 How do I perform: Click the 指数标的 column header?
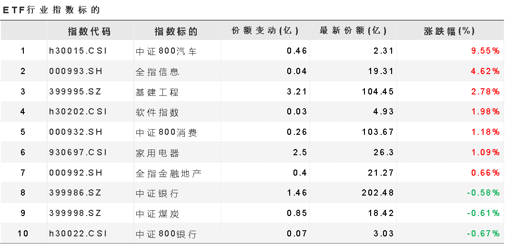click(176, 31)
